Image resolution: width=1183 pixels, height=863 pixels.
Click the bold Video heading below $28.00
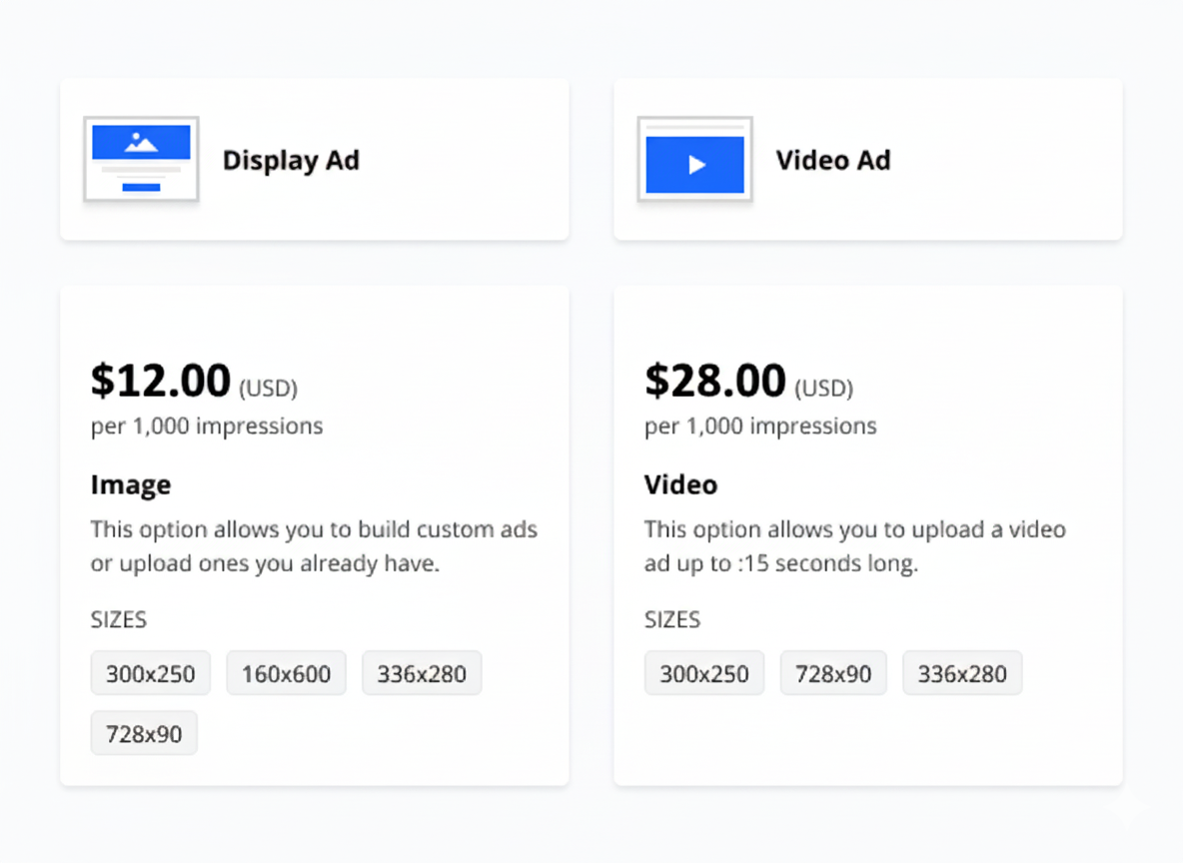pyautogui.click(x=680, y=484)
